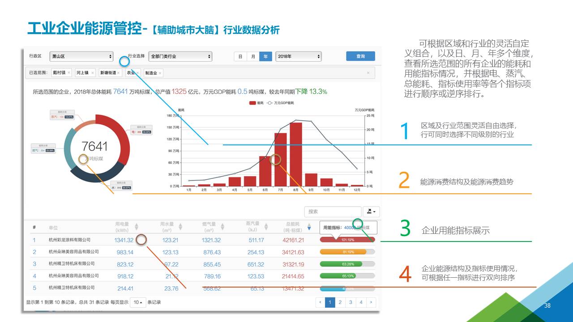
Task: Click the blue 查询 button
Action: [360, 56]
